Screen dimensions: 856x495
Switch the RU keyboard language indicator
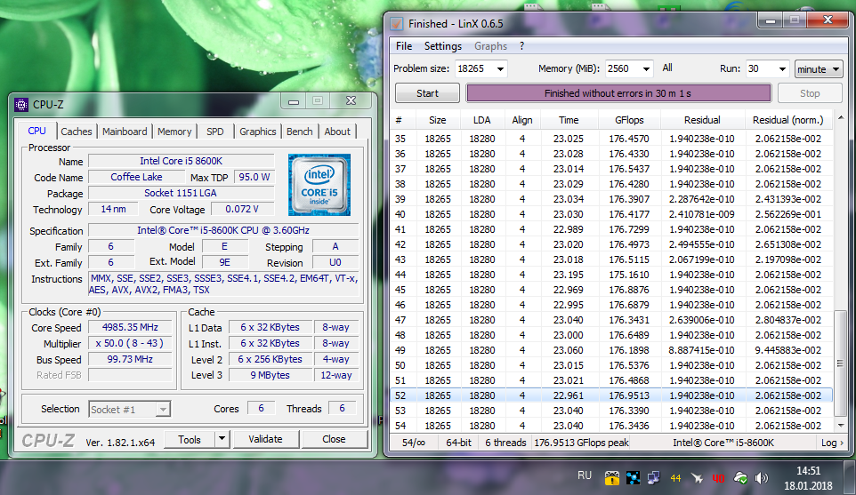[x=585, y=475]
